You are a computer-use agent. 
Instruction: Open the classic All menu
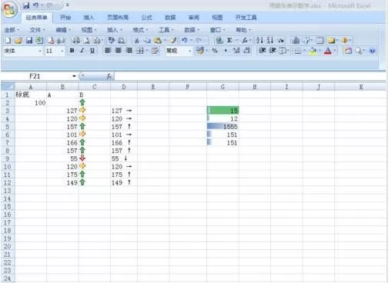(12, 30)
